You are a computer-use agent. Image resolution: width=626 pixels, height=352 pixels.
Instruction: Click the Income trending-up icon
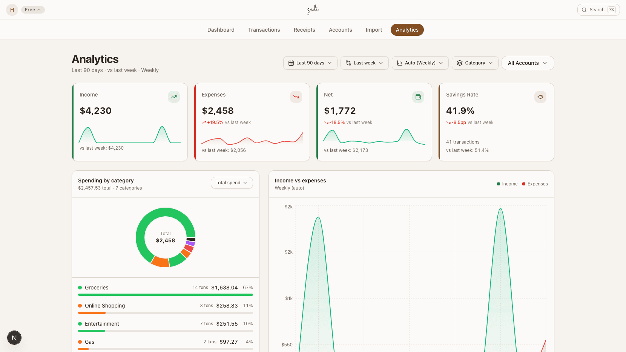click(174, 97)
